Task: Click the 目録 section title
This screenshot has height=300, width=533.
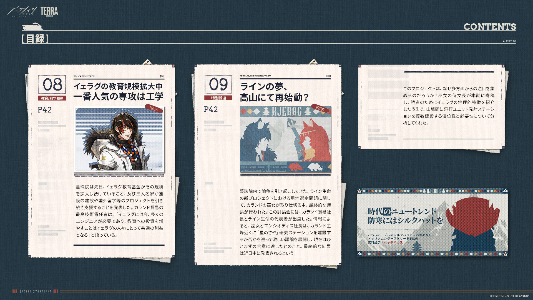Action: pos(35,38)
